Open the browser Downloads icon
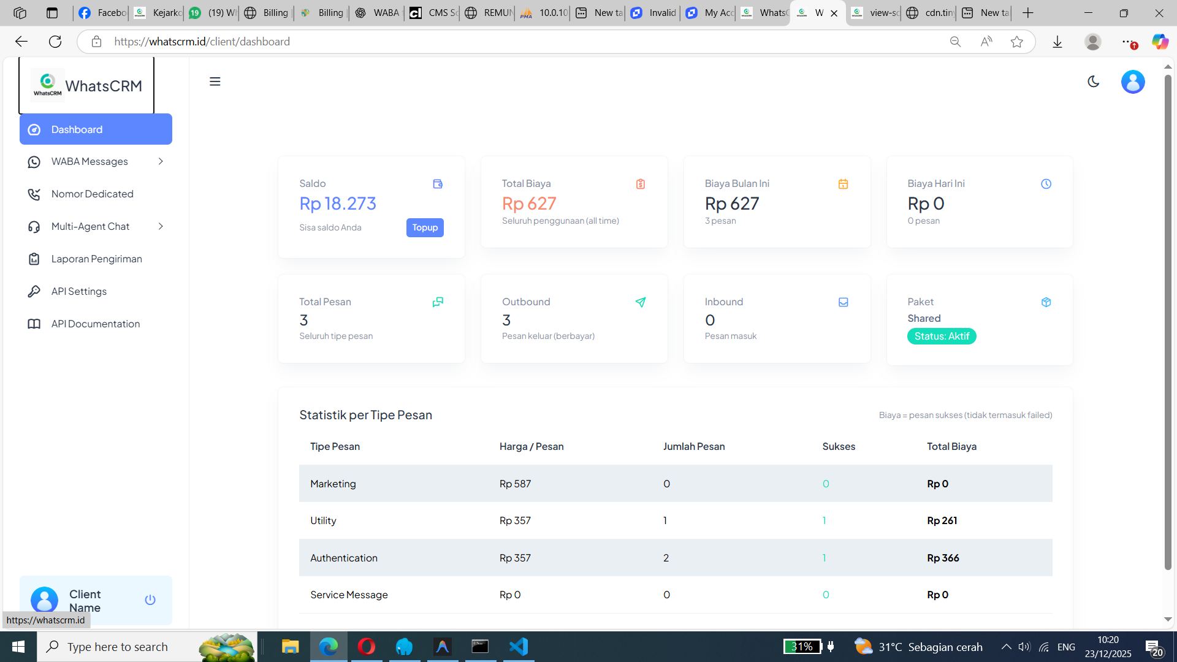The height and width of the screenshot is (662, 1177). pyautogui.click(x=1057, y=42)
